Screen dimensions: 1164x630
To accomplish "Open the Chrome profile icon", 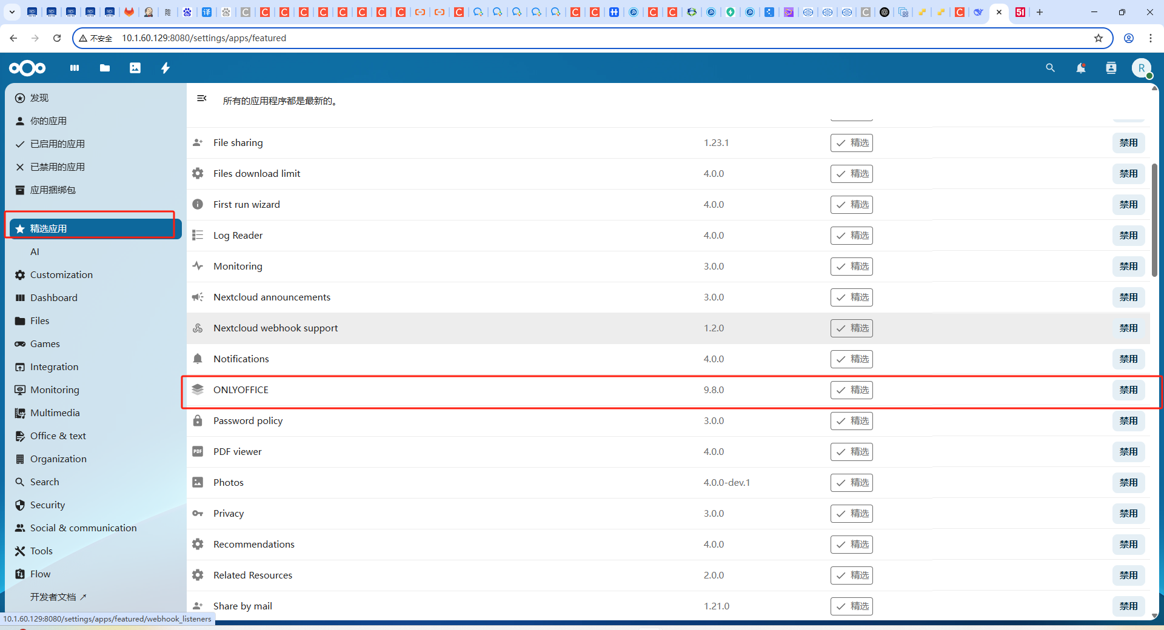I will 1129,38.
